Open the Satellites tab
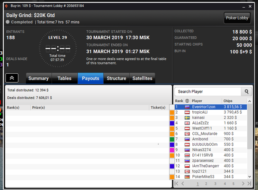This screenshot has height=190, width=258. (x=142, y=78)
